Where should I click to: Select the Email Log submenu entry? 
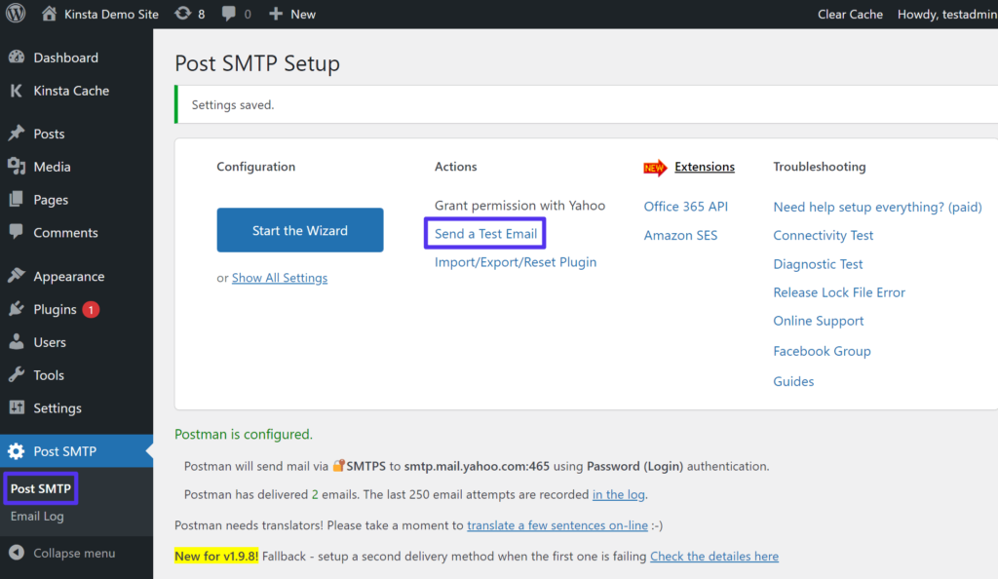[37, 517]
